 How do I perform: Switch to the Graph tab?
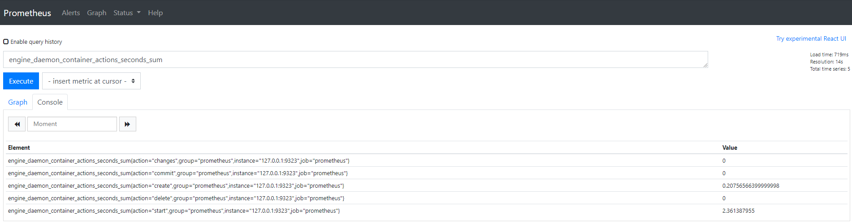pos(18,102)
